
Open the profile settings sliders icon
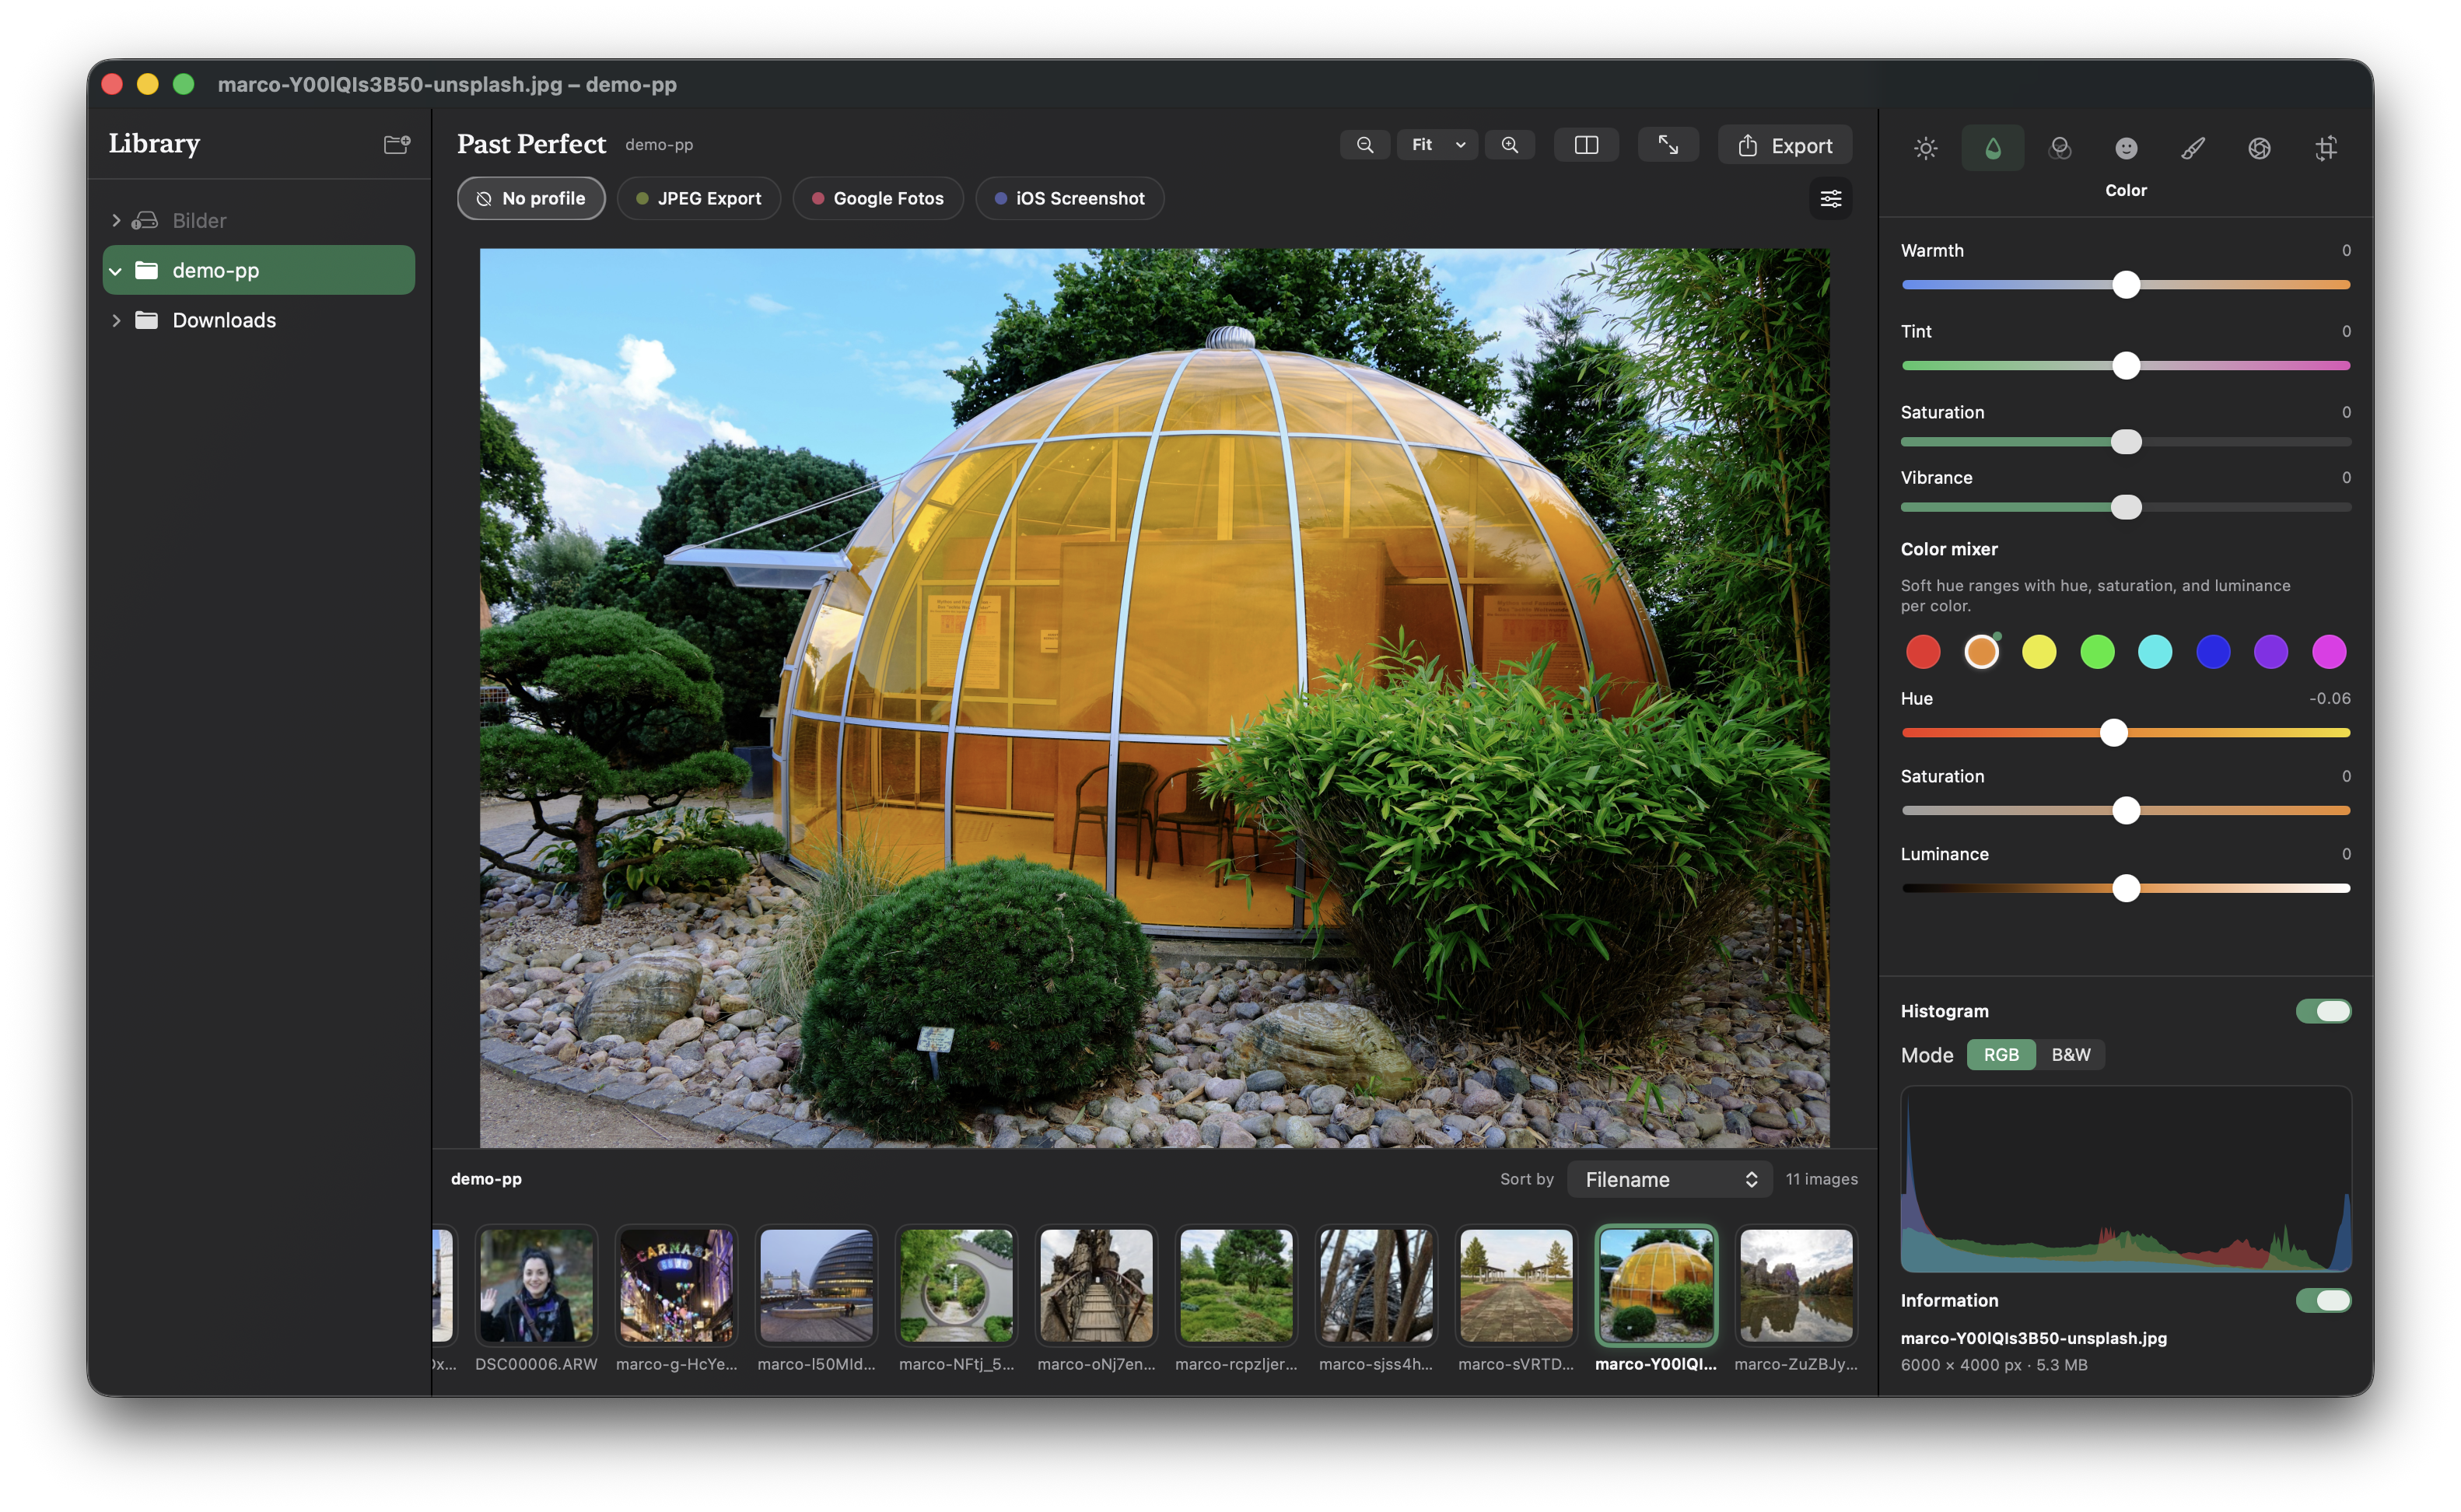1831,199
